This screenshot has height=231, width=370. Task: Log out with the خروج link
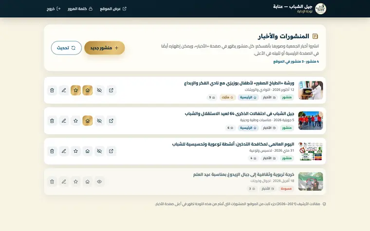click(54, 9)
